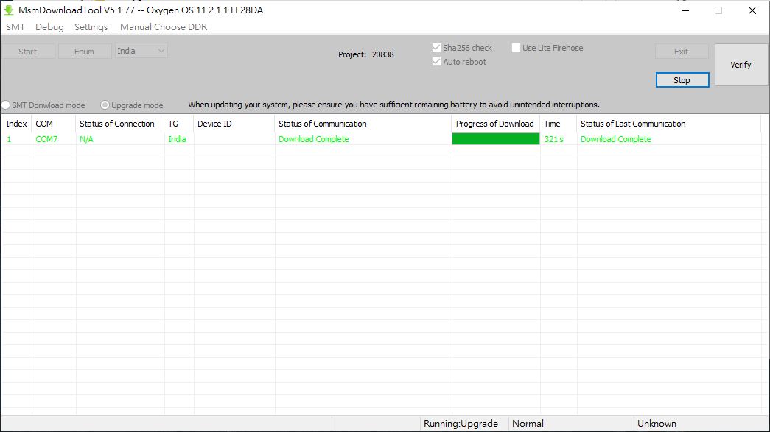The image size is (770, 432).
Task: Click the Time column header
Action: pos(559,124)
